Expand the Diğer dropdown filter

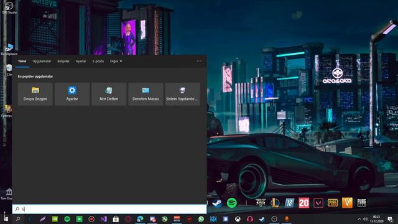tap(116, 61)
